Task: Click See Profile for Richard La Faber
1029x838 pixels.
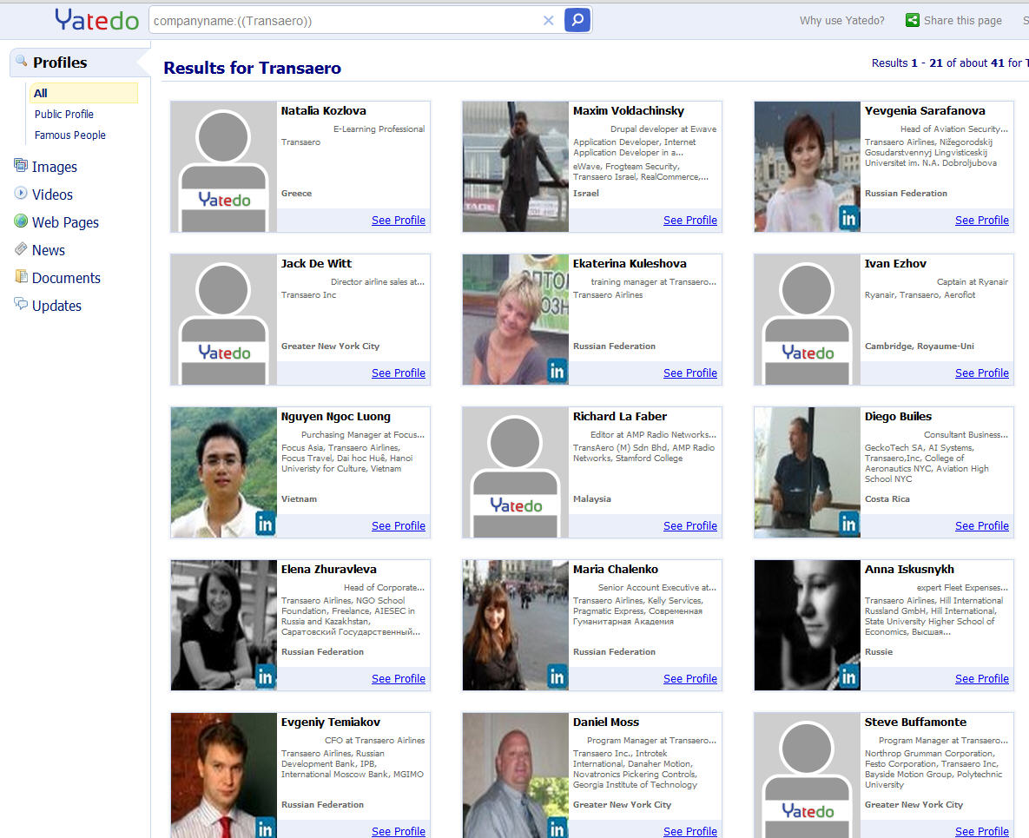Action: click(x=690, y=526)
